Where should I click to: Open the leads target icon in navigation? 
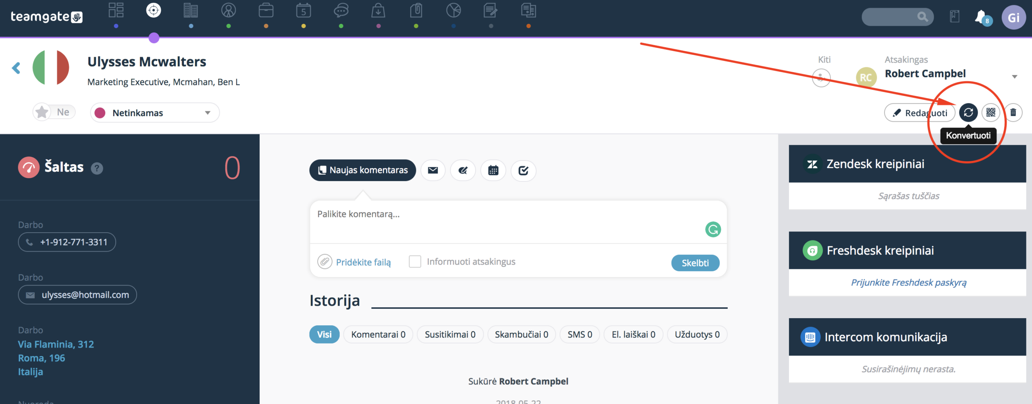(154, 10)
